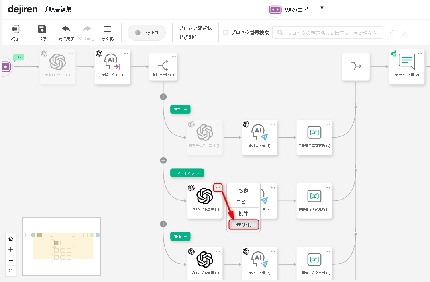
Task: Zoom in with the plus icon
Action: point(11,249)
